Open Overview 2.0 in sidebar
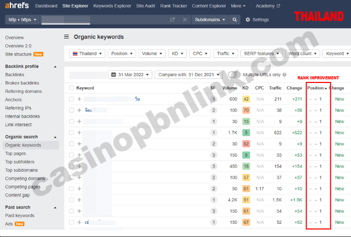Image resolution: width=351 pixels, height=237 pixels. point(18,46)
